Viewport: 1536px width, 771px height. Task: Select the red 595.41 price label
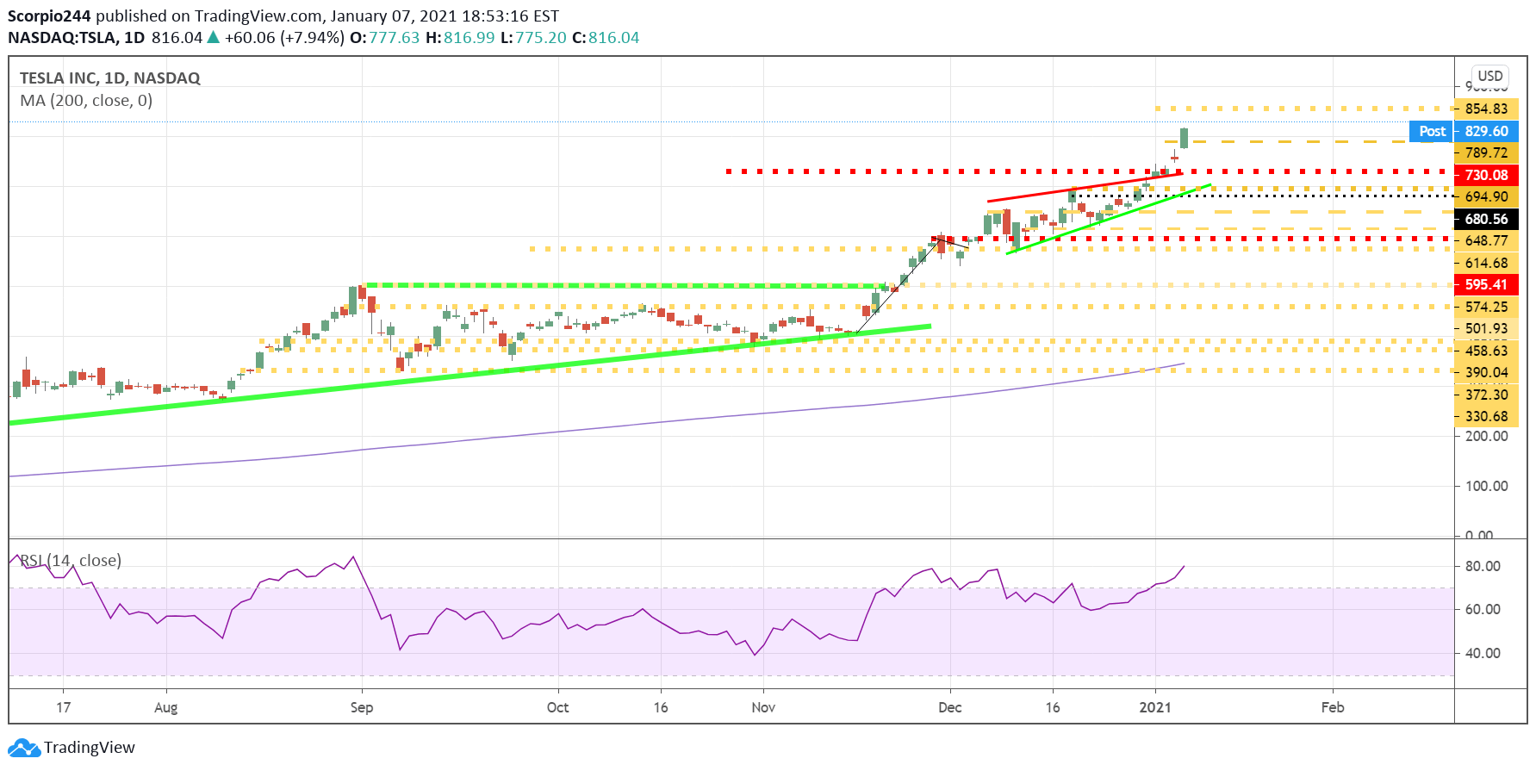click(x=1487, y=284)
